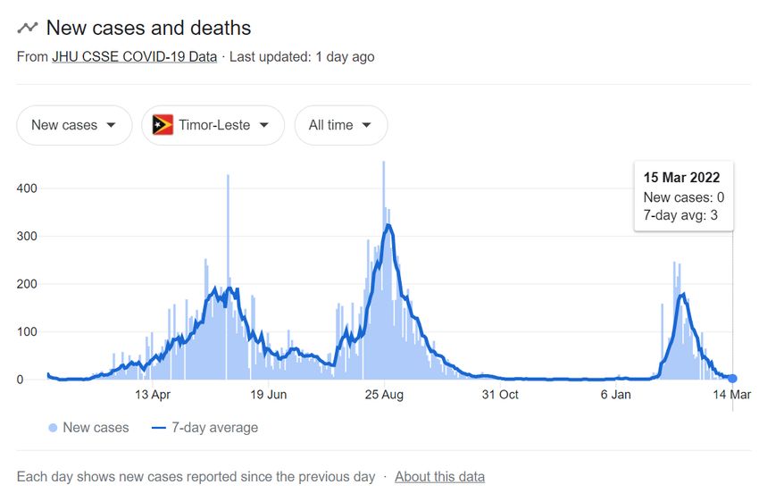
Task: Click the chart's highlighted end data point
Action: tap(732, 378)
